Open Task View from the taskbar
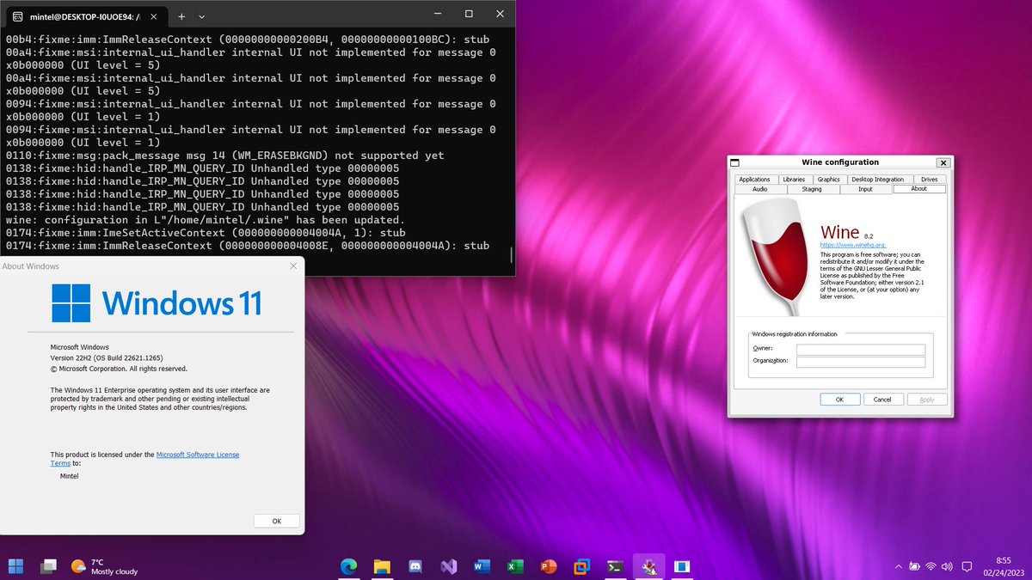The height and width of the screenshot is (580, 1032). click(x=49, y=566)
